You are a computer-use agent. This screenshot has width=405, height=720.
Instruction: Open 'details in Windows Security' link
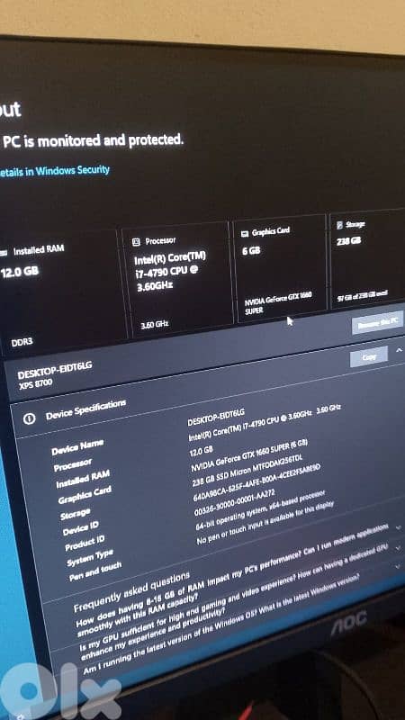click(x=54, y=171)
